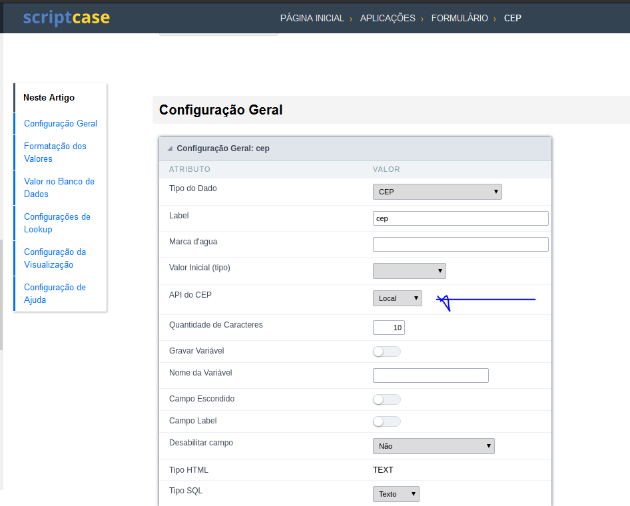The image size is (630, 506).
Task: Click the Label text field
Action: 460,218
